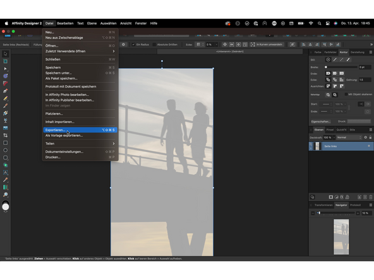Click the Navigator zoom slider
This screenshot has height=280, width=374.
335,213
